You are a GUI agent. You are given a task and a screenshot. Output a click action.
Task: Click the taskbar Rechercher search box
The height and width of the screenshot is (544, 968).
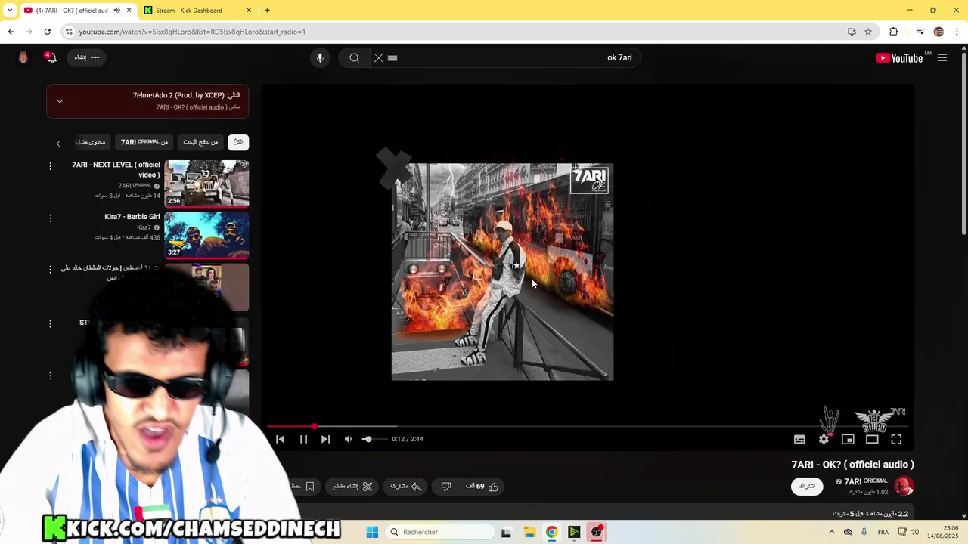point(441,532)
